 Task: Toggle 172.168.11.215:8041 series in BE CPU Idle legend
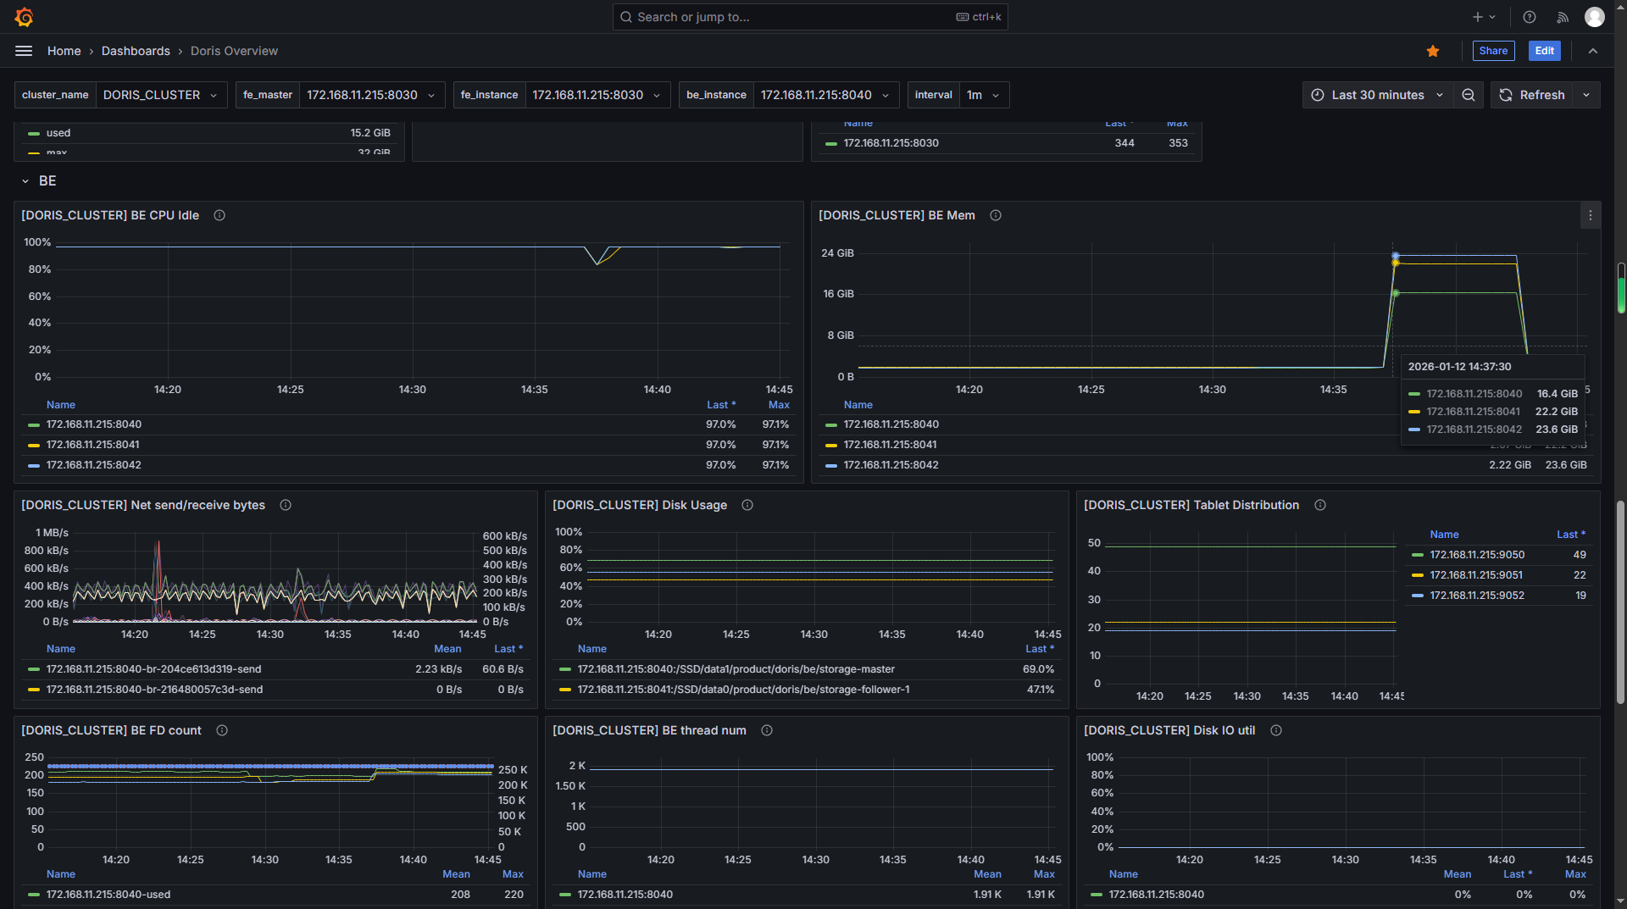93,445
